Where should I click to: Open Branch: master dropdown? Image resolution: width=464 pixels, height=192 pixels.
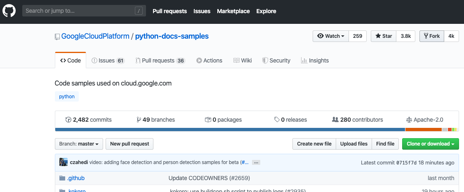click(79, 144)
